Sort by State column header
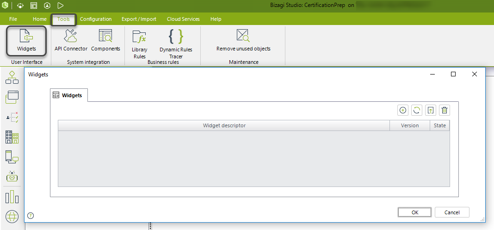This screenshot has width=494, height=230. click(440, 125)
